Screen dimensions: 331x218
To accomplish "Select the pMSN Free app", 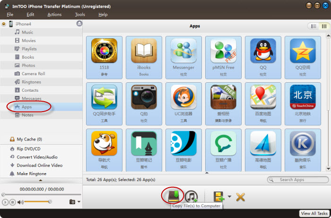I will [x=223, y=57].
